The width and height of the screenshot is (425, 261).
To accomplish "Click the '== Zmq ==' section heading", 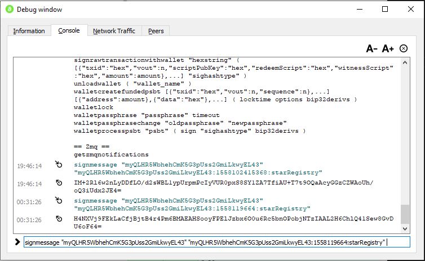I will click(x=92, y=147).
